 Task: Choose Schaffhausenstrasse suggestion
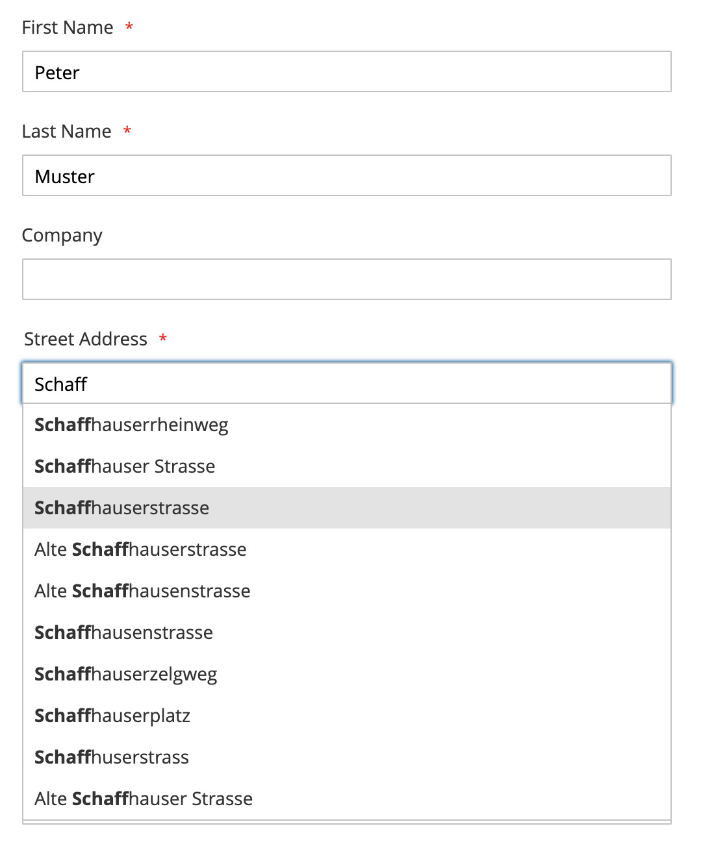[x=347, y=632]
